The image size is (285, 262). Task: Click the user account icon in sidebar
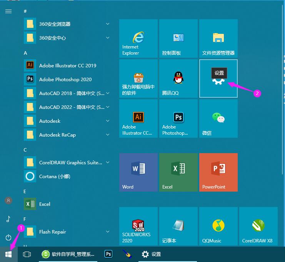coord(8,200)
